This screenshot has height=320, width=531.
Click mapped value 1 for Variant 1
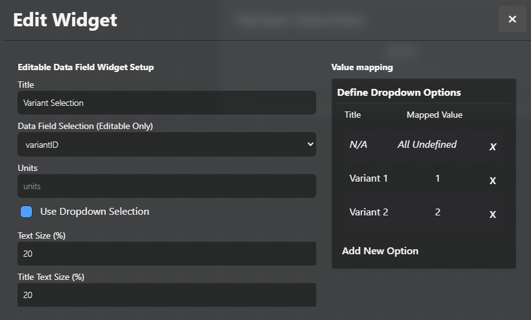pos(437,178)
